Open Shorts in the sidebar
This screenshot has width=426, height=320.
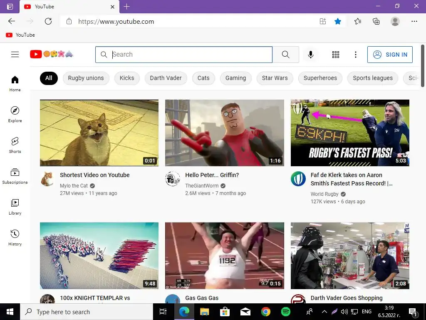pyautogui.click(x=15, y=145)
